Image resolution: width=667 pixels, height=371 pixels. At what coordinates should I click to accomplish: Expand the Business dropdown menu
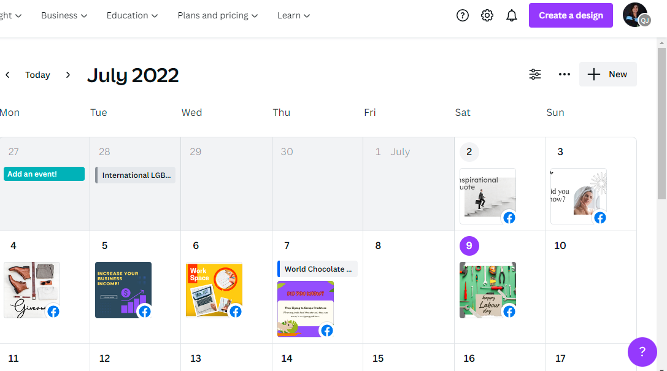pos(64,15)
